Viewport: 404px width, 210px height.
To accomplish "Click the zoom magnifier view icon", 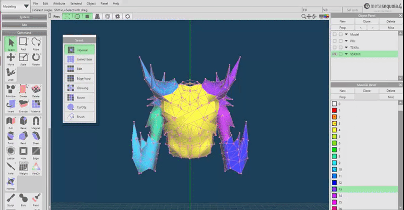I will coord(304,16).
